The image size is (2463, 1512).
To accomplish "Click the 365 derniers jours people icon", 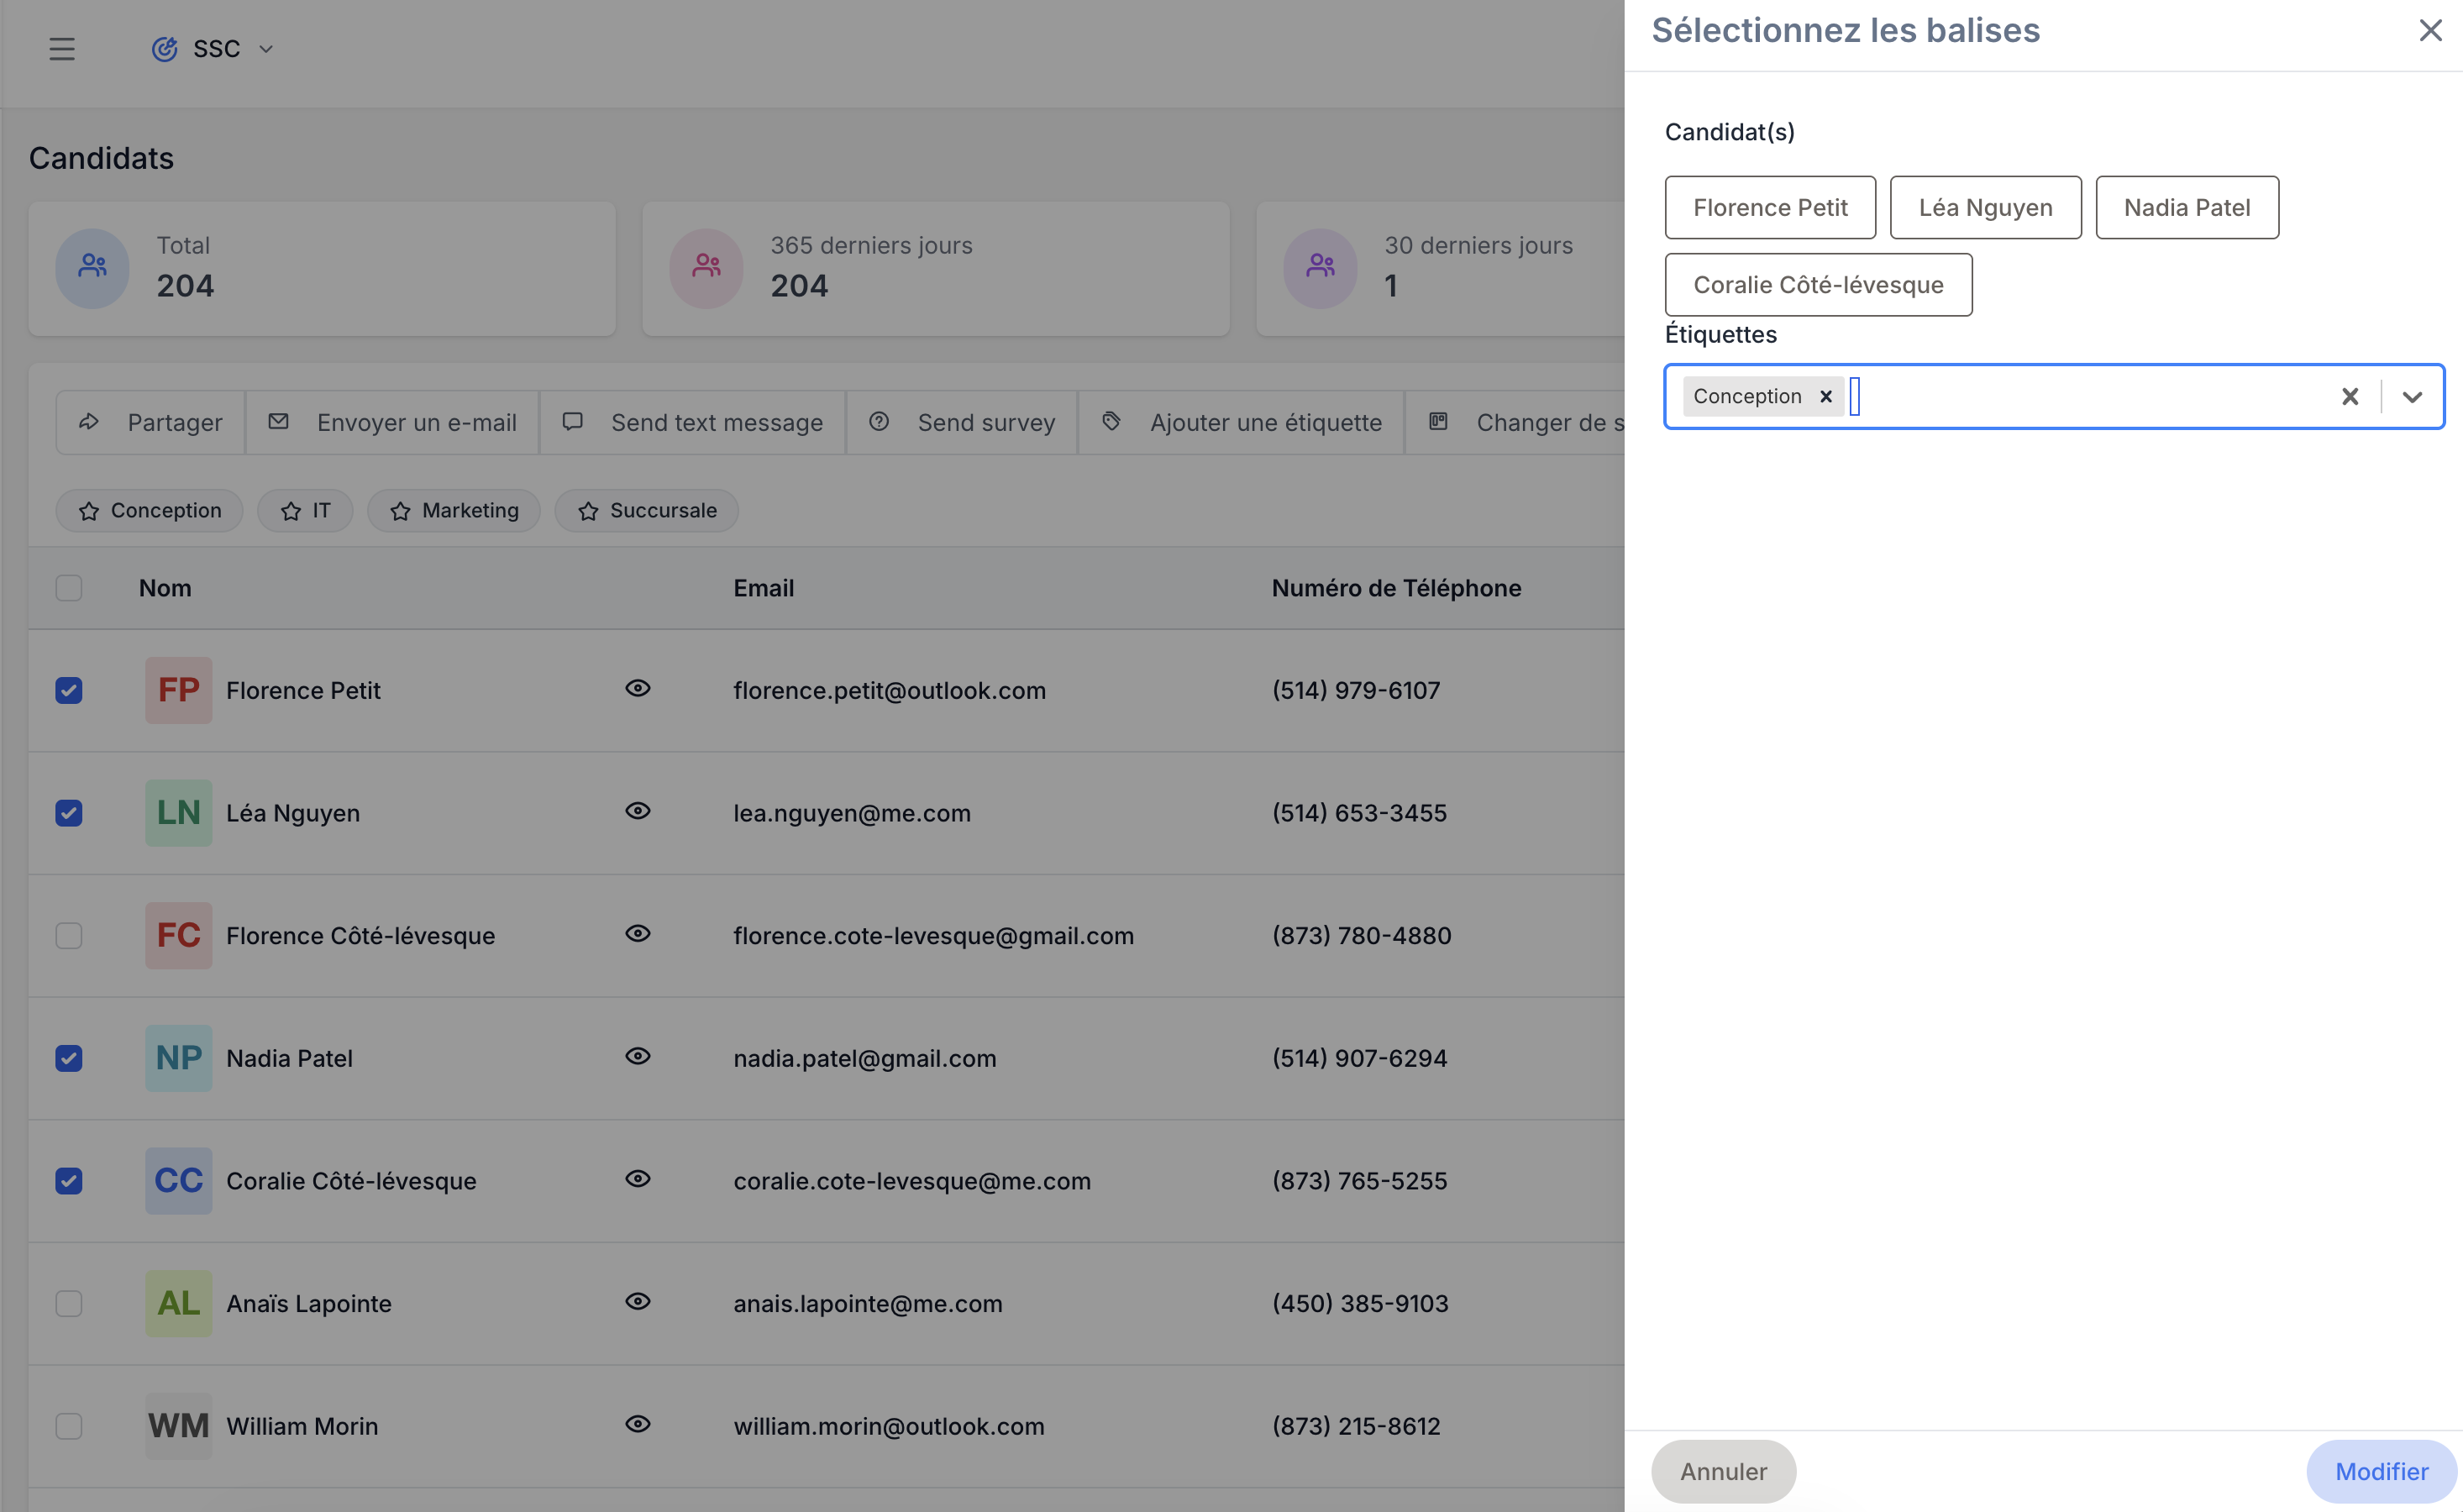I will [707, 268].
